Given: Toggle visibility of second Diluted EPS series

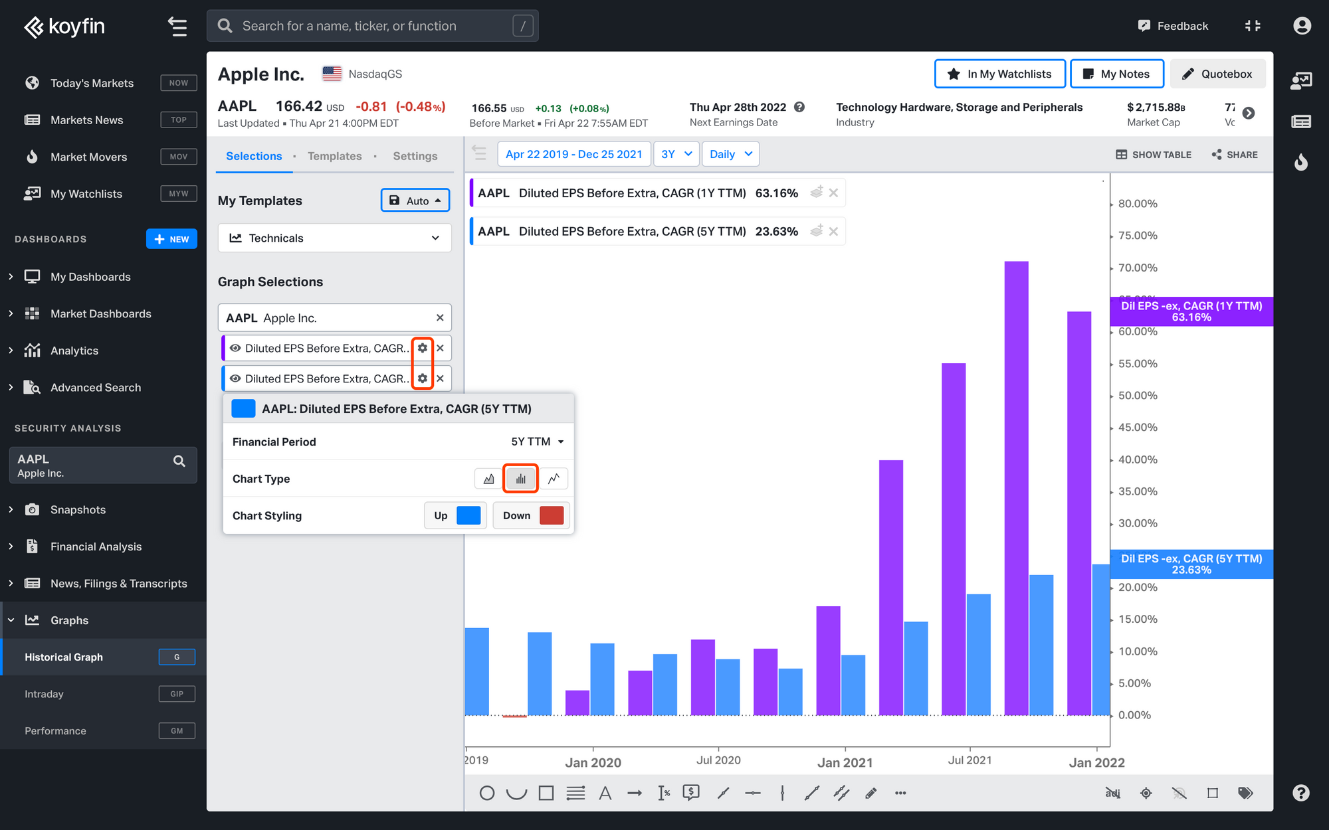Looking at the screenshot, I should click(235, 378).
